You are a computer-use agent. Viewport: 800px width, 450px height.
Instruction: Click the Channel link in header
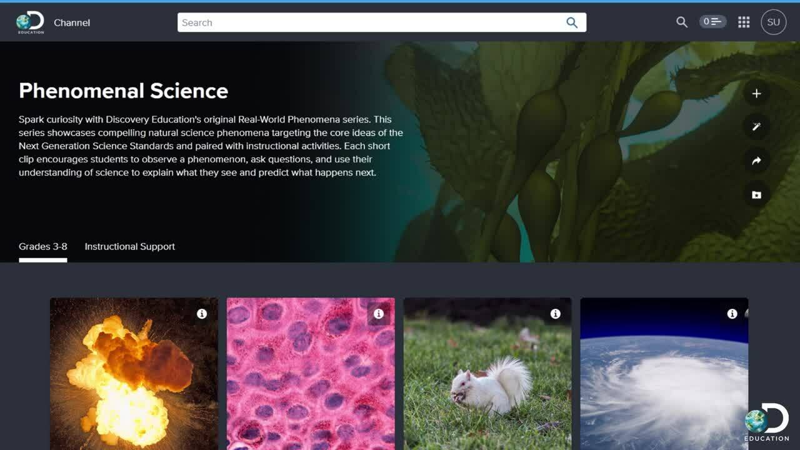click(x=72, y=22)
